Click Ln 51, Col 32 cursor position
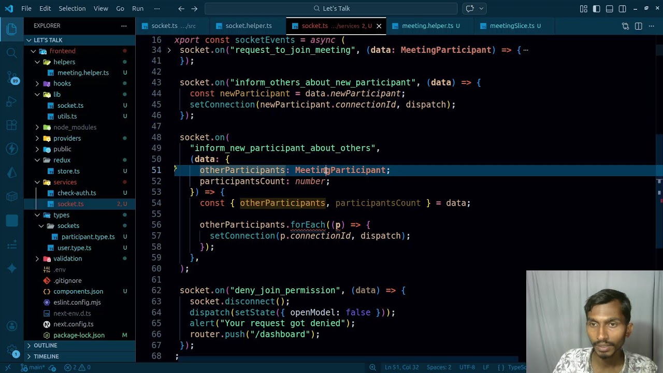This screenshot has width=663, height=373. pyautogui.click(x=401, y=367)
